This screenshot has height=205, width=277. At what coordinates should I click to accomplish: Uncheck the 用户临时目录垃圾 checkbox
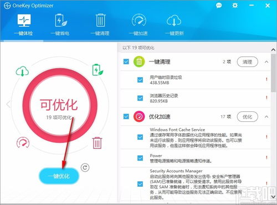point(140,80)
